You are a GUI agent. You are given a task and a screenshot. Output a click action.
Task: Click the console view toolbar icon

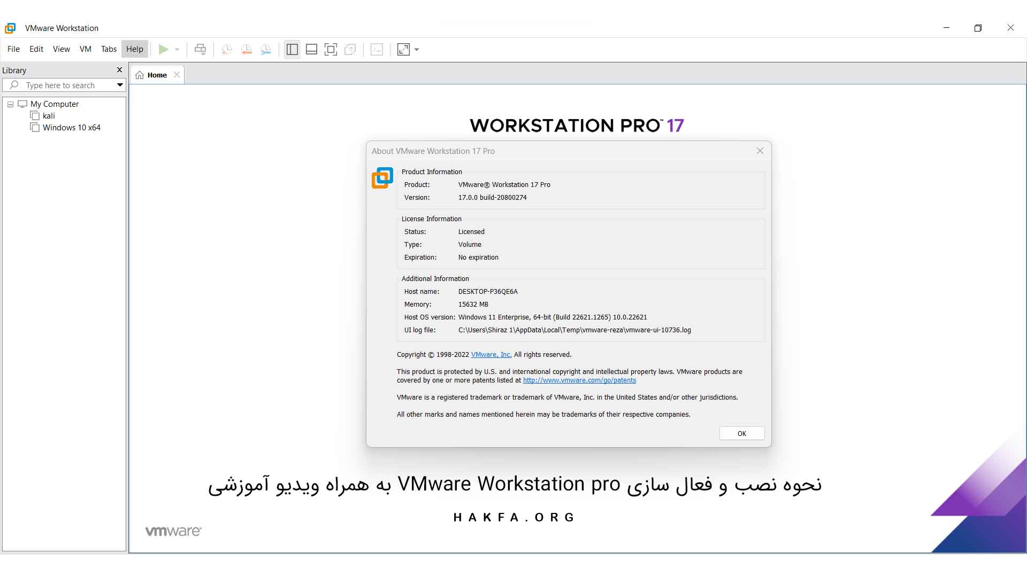coord(377,50)
